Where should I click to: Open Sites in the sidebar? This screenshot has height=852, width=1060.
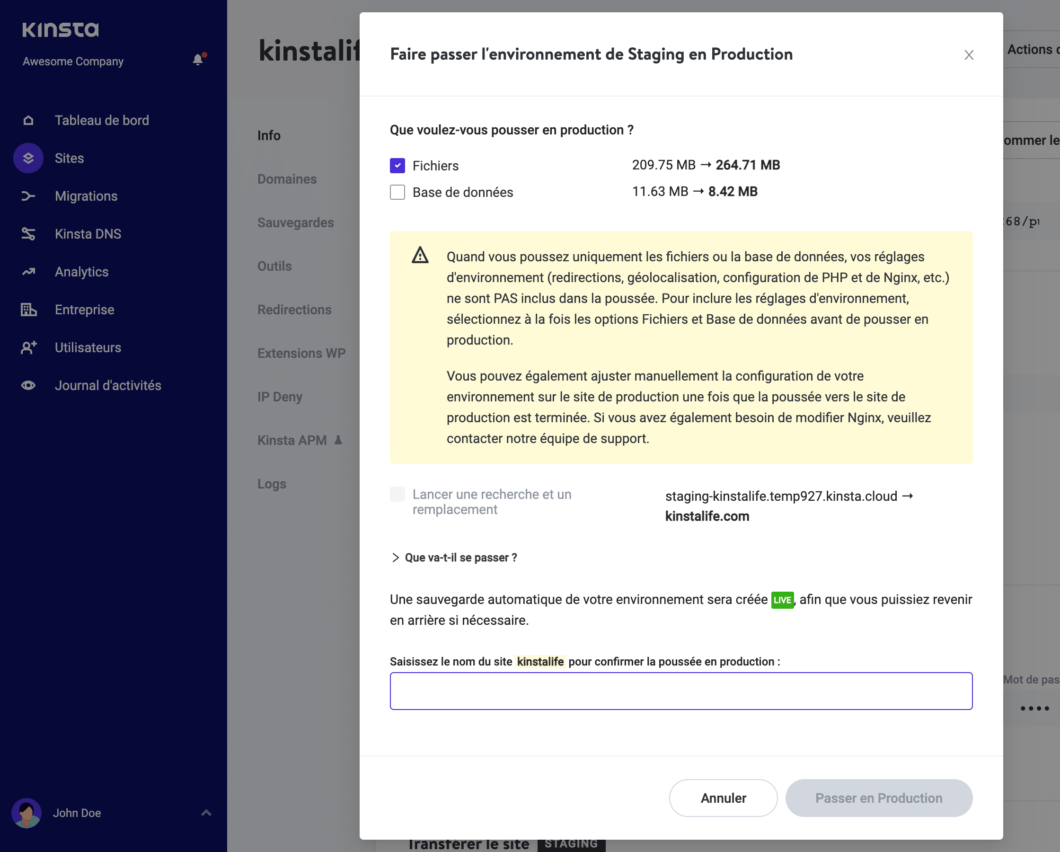pos(69,158)
